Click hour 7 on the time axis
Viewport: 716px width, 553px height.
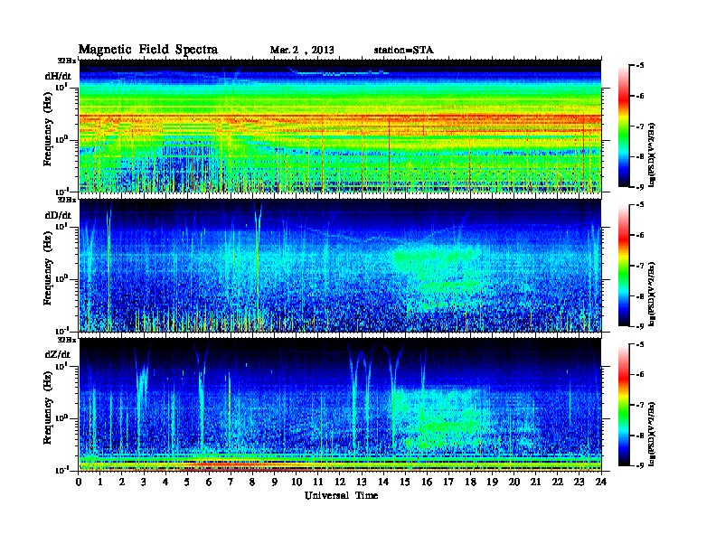pyautogui.click(x=231, y=483)
